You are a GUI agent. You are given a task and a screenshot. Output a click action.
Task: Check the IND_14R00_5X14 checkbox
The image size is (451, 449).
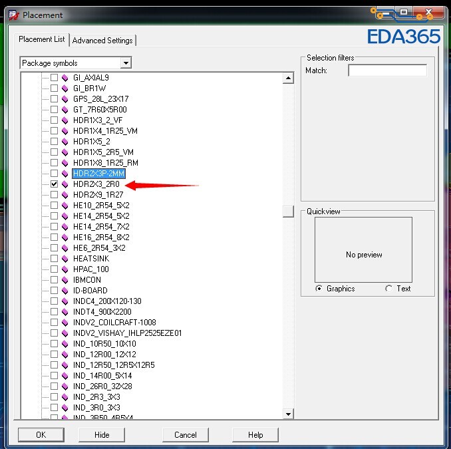click(54, 376)
